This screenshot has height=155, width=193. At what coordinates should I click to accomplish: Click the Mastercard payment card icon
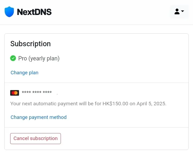tap(15, 93)
